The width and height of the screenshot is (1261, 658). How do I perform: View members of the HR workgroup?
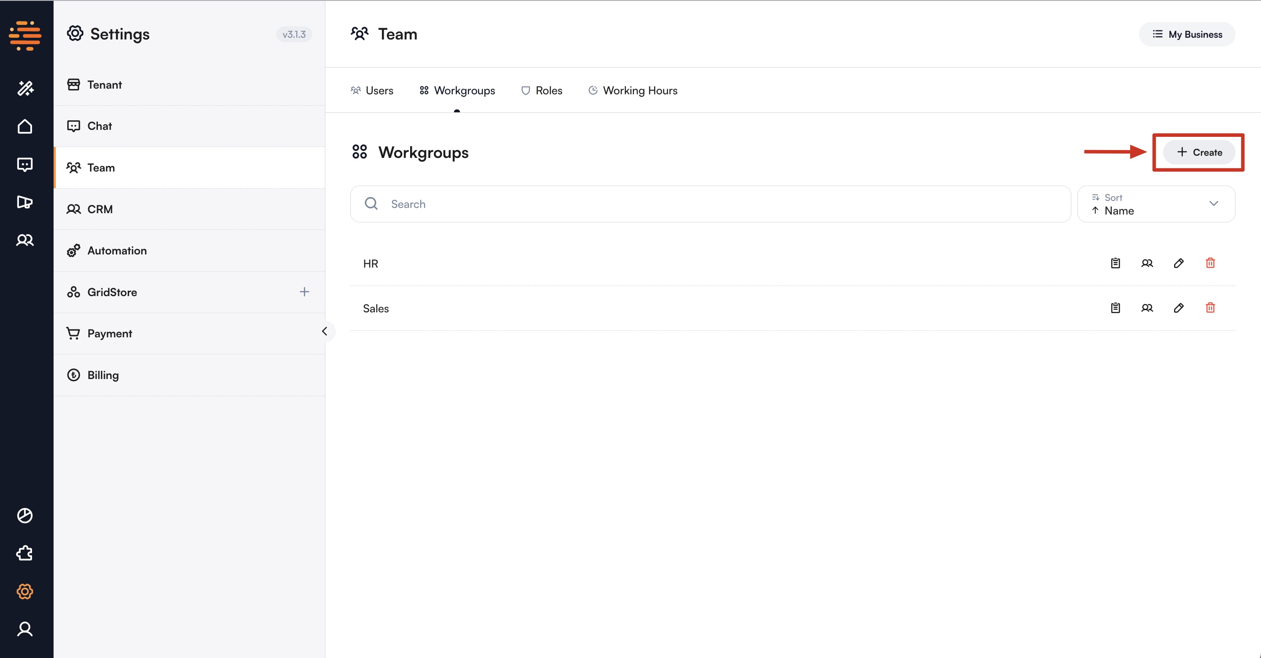point(1147,263)
